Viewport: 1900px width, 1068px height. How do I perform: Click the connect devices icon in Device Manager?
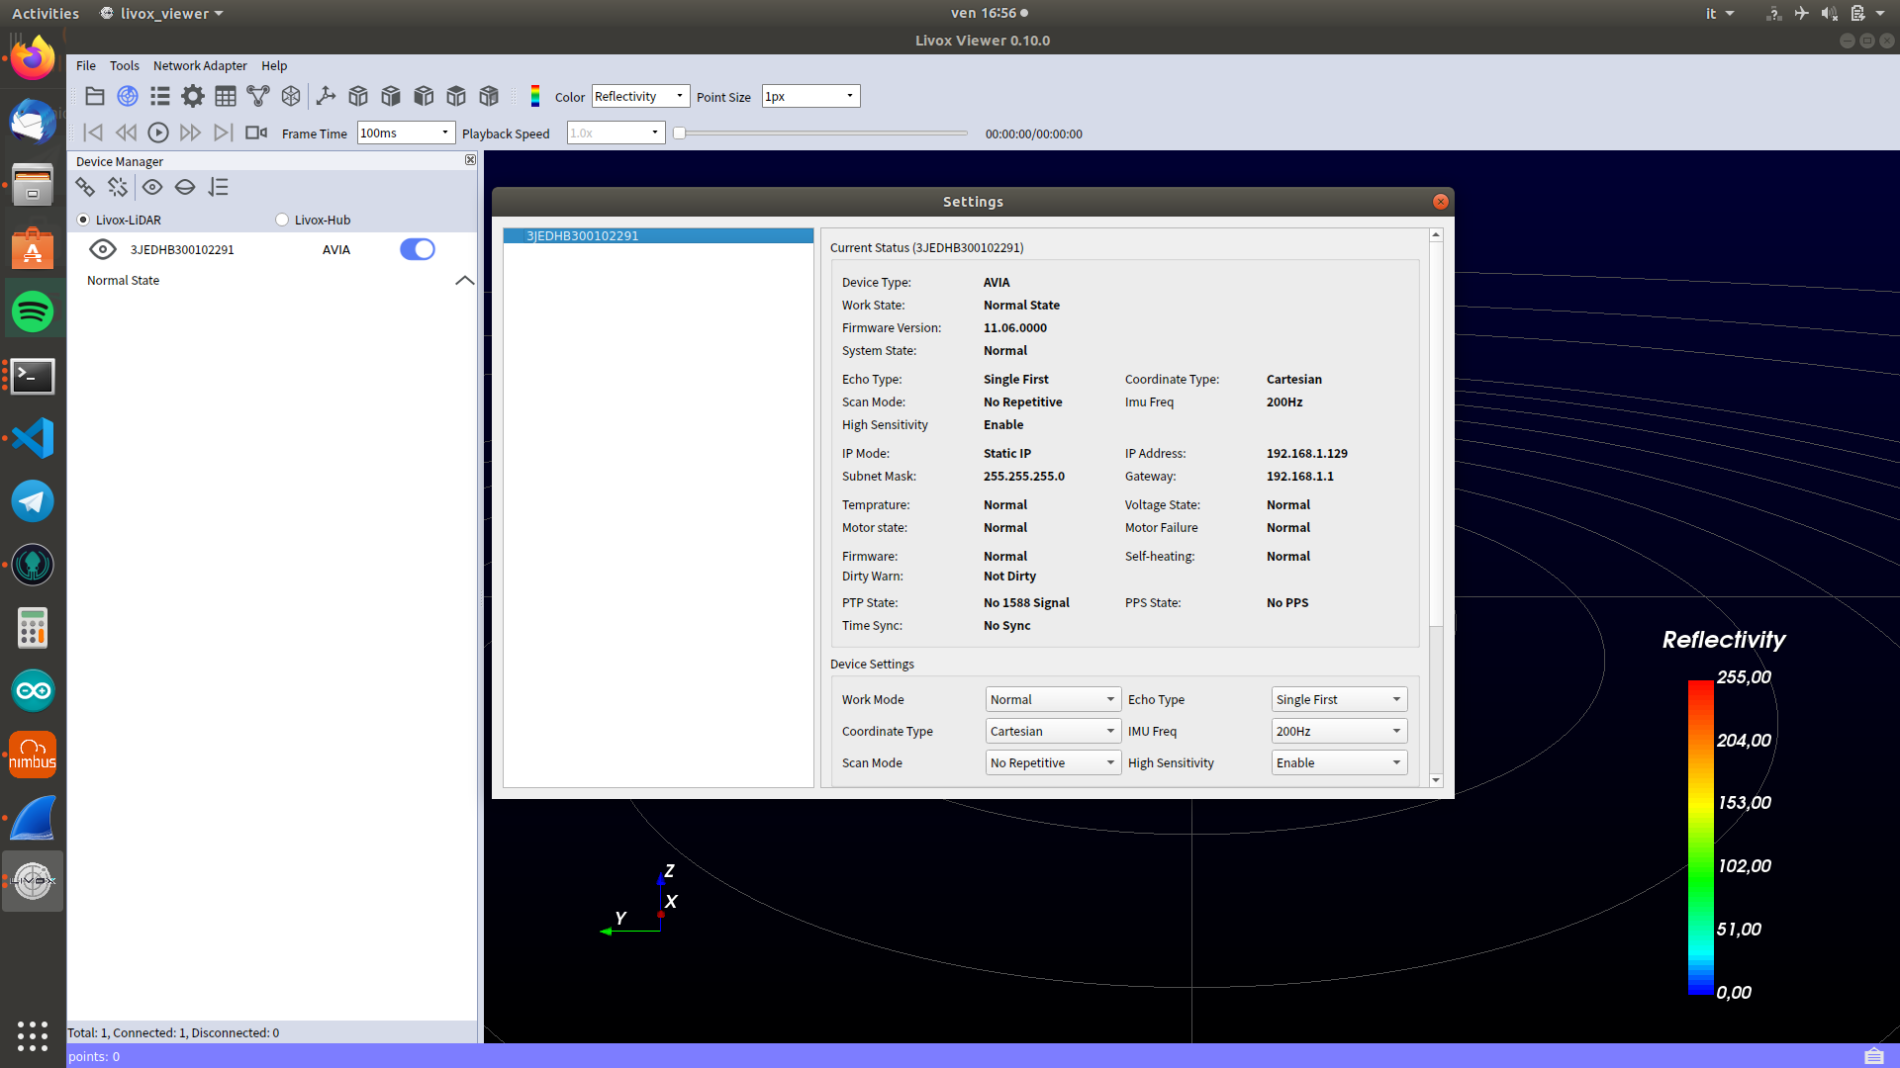pyautogui.click(x=85, y=187)
